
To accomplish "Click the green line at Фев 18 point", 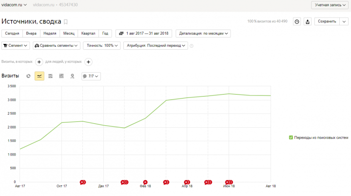I will tap(145, 118).
